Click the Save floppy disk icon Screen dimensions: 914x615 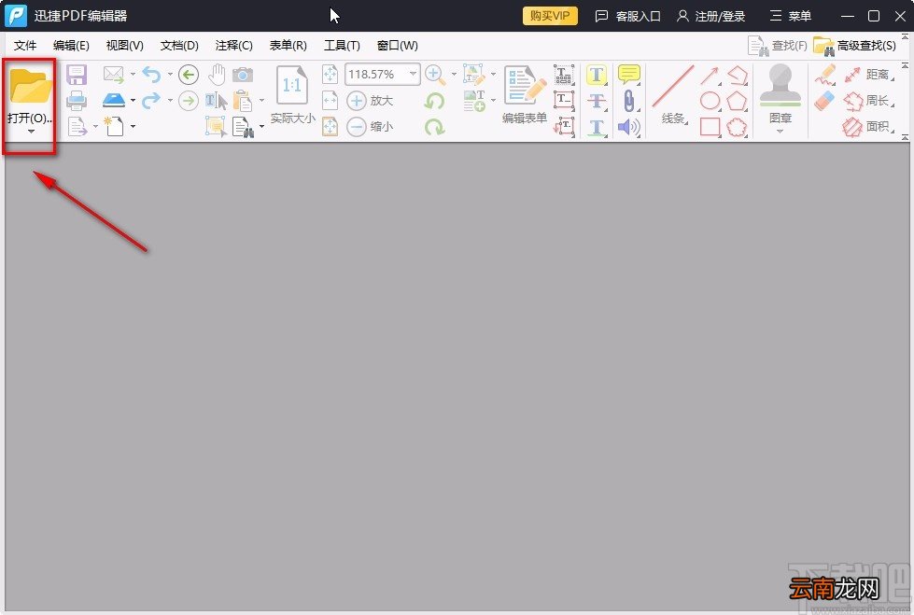pyautogui.click(x=77, y=75)
